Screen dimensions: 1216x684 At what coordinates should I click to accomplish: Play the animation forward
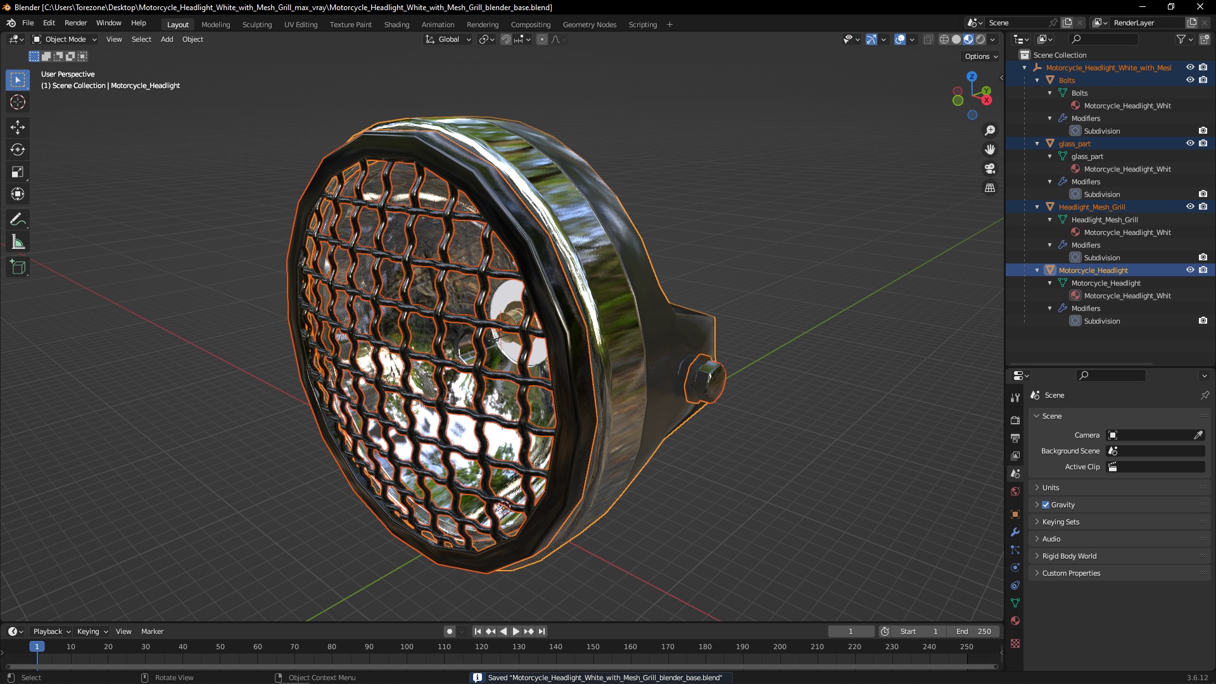[x=516, y=631]
